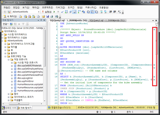Close the active query document with X
The width and height of the screenshot is (160, 115).
click(x=156, y=20)
